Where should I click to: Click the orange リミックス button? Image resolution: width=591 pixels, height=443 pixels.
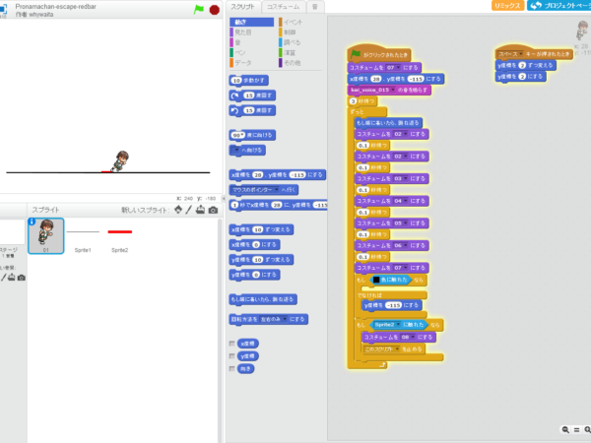[507, 6]
